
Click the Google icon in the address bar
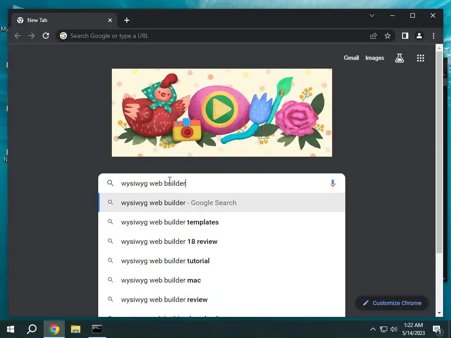click(x=63, y=36)
